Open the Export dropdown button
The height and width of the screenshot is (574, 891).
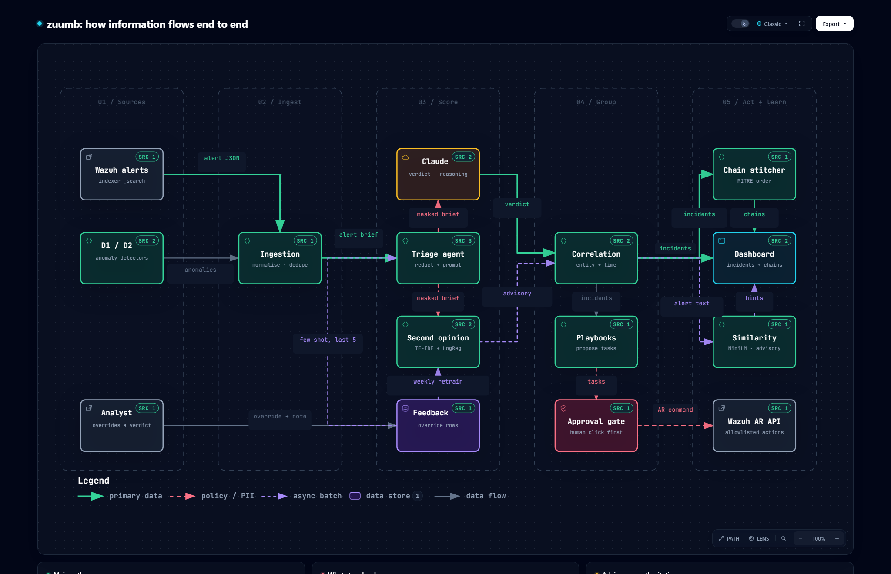click(x=834, y=24)
